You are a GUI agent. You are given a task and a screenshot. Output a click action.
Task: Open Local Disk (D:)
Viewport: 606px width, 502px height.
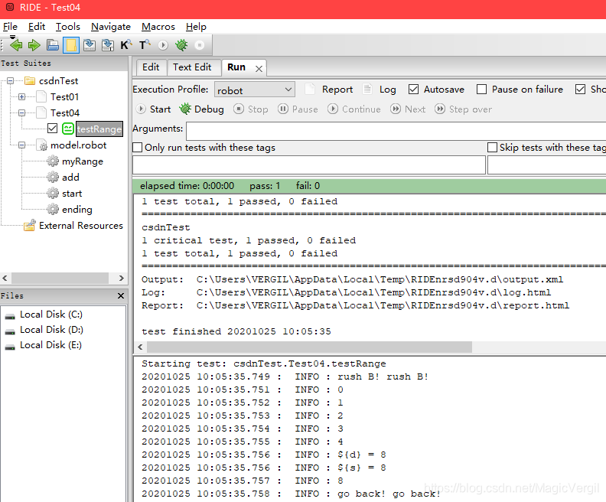click(51, 330)
